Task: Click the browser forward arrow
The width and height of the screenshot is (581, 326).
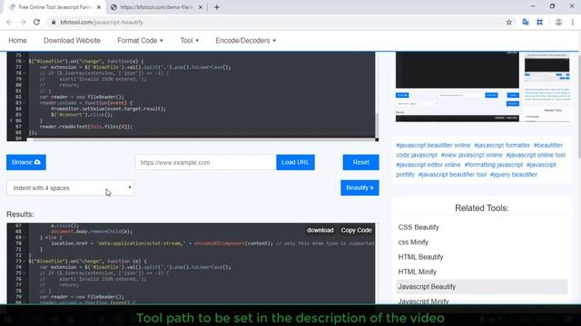Action: 23,22
